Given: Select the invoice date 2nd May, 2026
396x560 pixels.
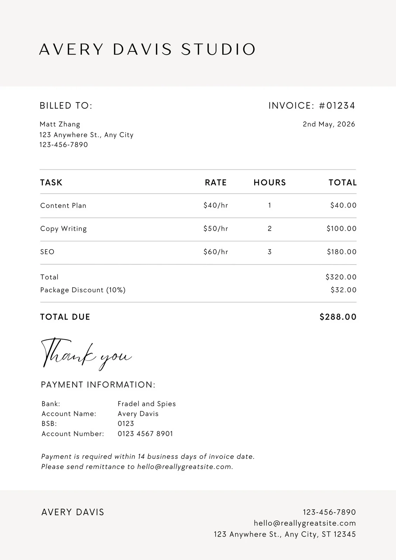Looking at the screenshot, I should (329, 124).
